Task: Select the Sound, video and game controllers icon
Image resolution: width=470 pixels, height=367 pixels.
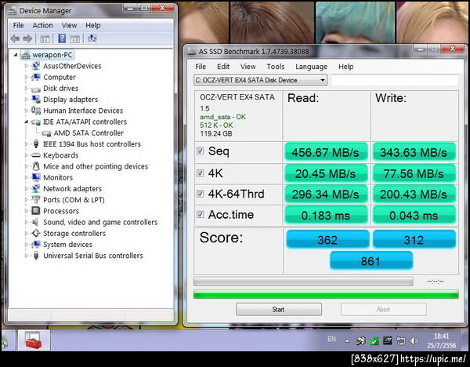Action: (x=35, y=222)
